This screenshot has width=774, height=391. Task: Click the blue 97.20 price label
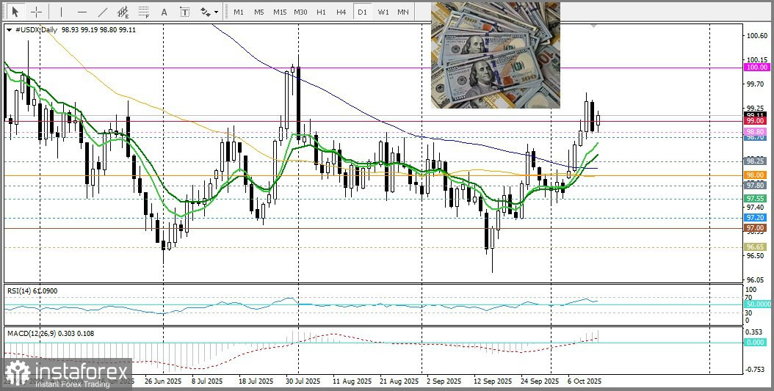(756, 217)
